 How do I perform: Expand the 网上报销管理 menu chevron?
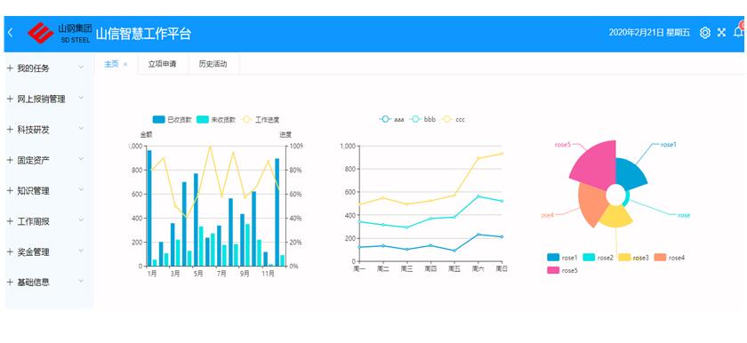[81, 98]
